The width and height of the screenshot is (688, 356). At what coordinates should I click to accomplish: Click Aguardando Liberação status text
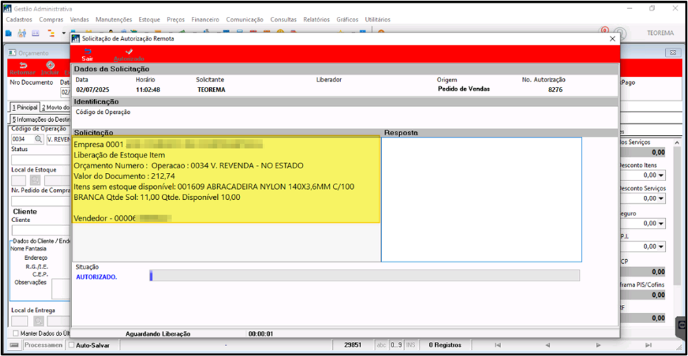[x=158, y=334]
